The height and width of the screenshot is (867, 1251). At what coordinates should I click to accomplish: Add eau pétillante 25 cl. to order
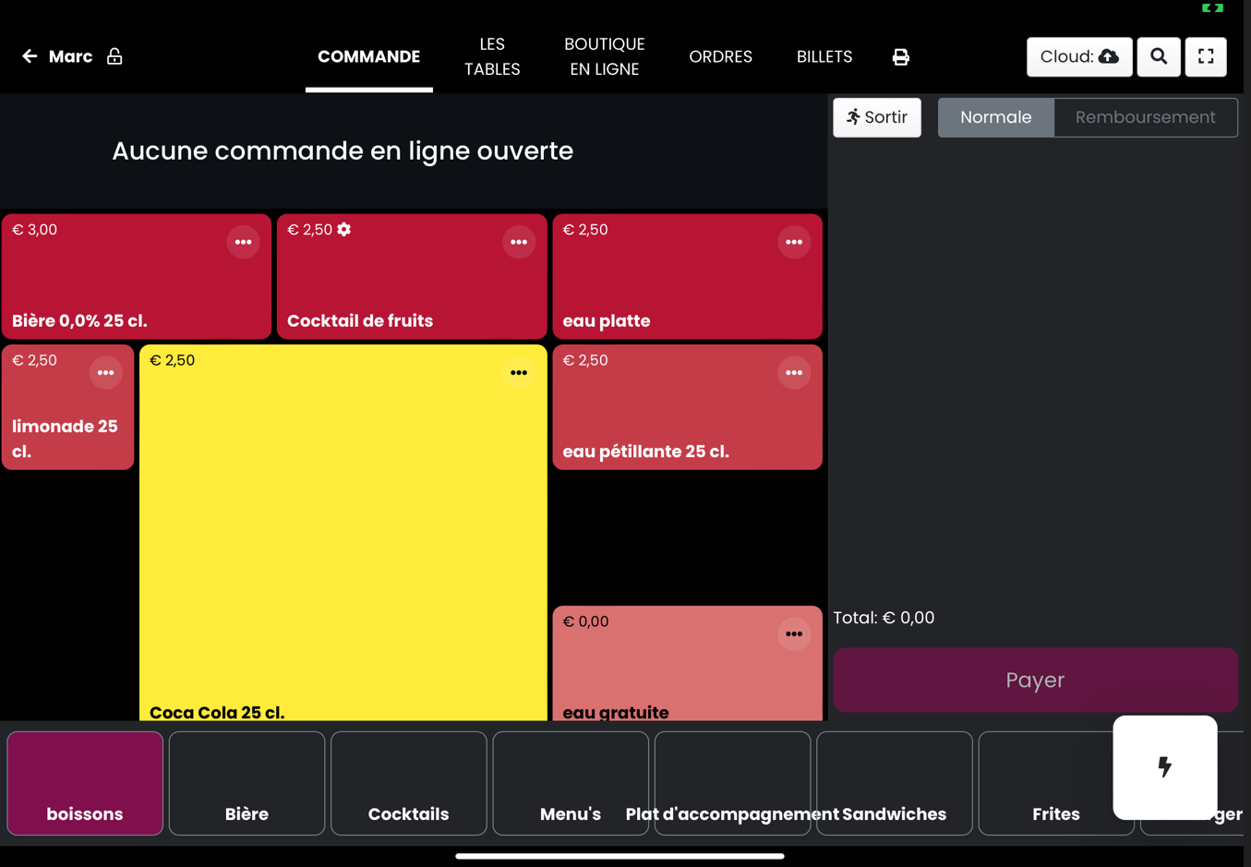tap(687, 407)
